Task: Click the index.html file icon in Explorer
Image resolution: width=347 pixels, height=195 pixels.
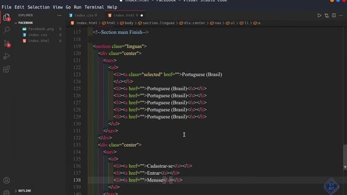Action: tap(24, 41)
